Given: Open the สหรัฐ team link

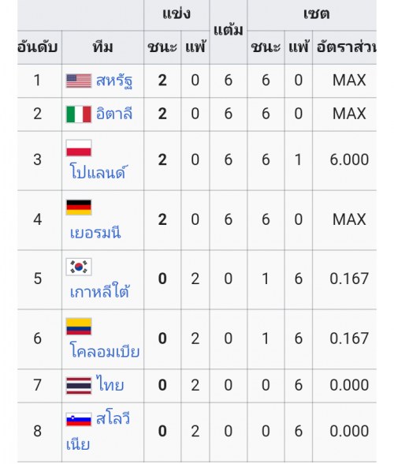Looking at the screenshot, I should point(114,80).
